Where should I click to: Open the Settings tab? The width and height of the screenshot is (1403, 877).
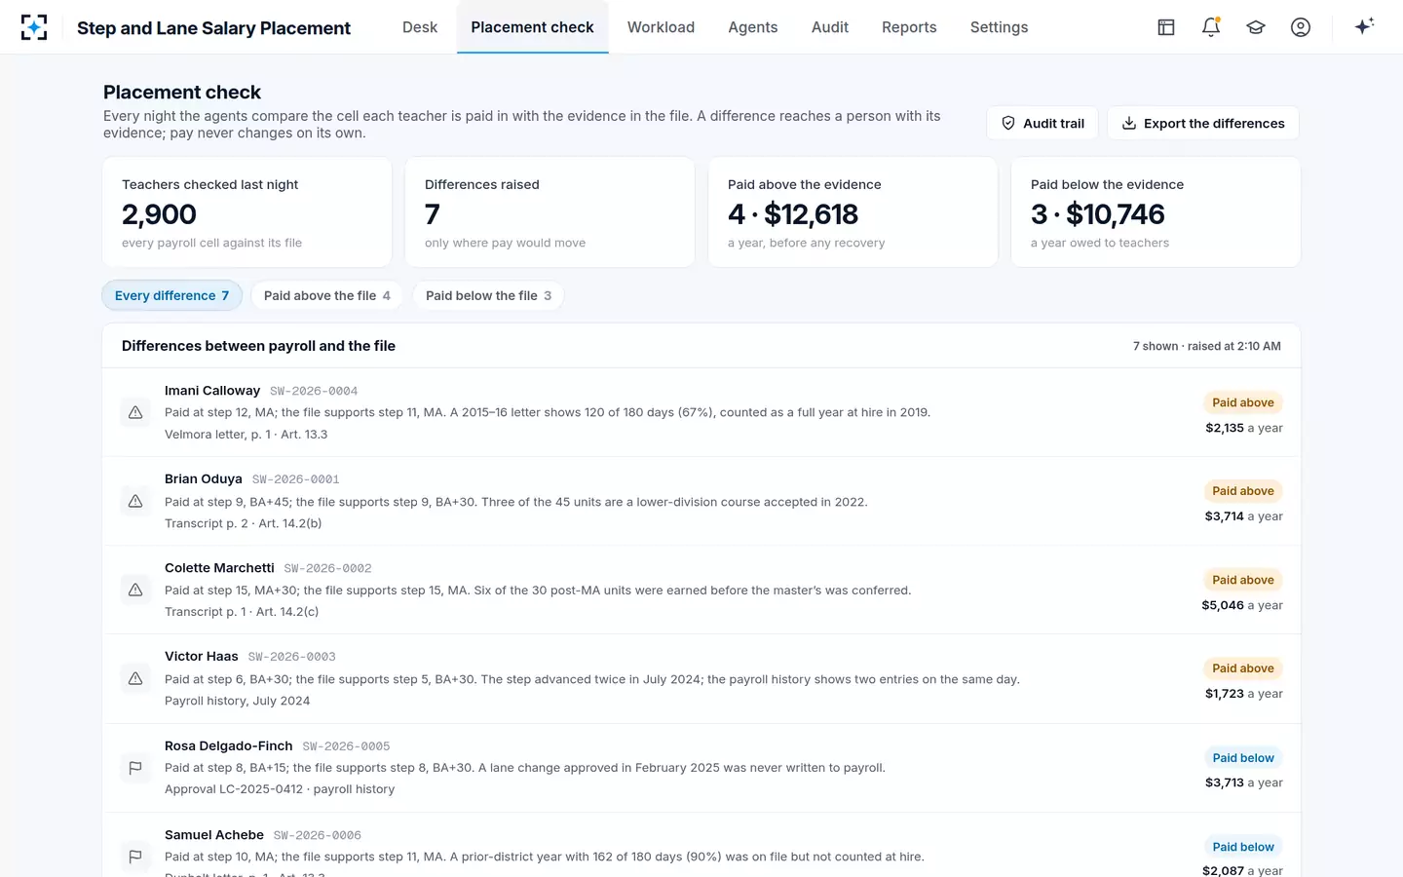(999, 27)
